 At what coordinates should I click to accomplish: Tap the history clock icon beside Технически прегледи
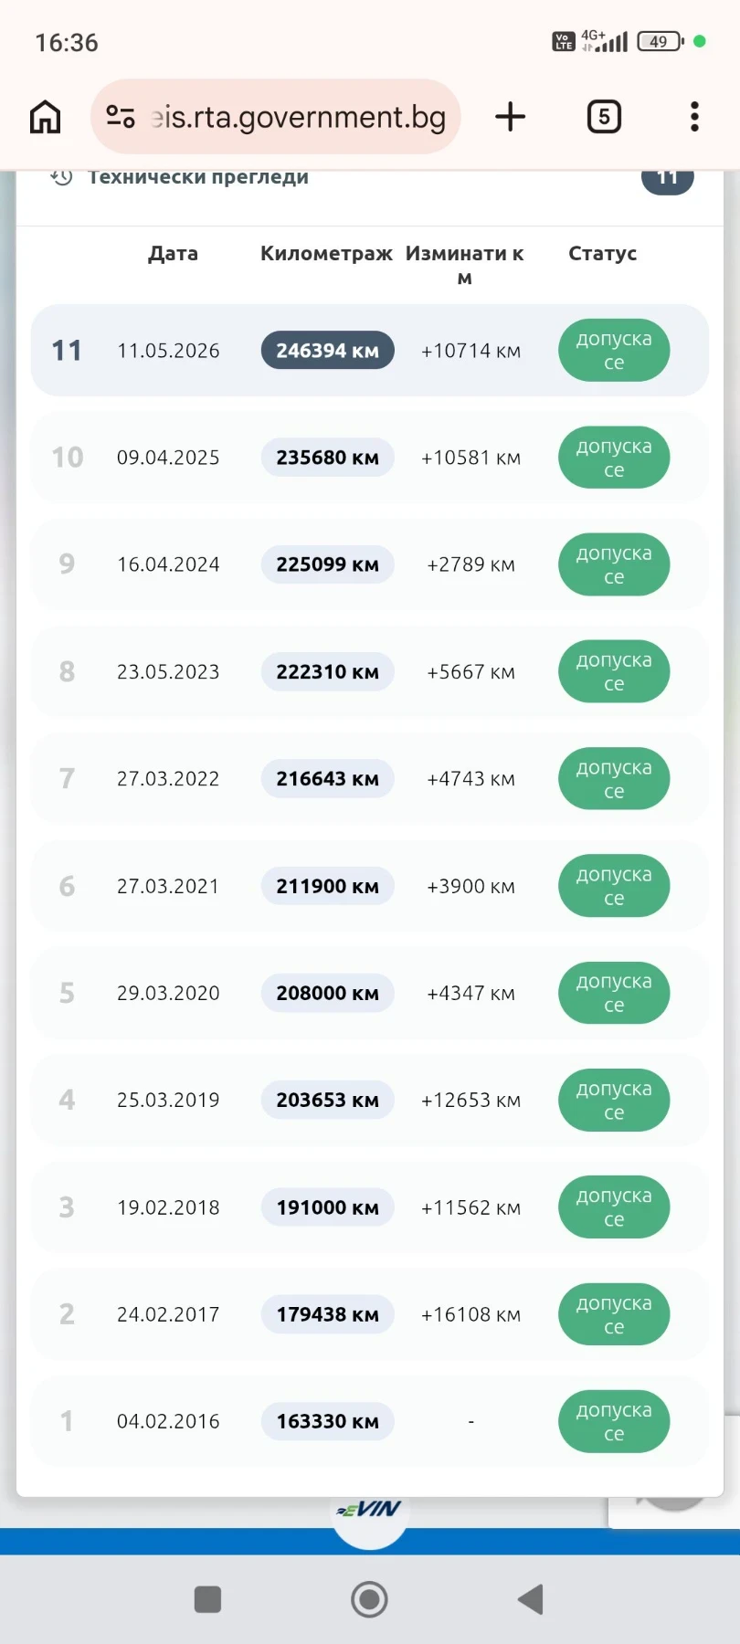[61, 177]
